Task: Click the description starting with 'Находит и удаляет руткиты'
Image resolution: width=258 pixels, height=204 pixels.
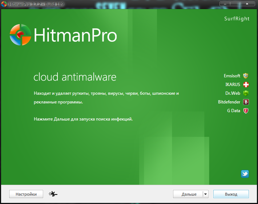Action: [106, 98]
